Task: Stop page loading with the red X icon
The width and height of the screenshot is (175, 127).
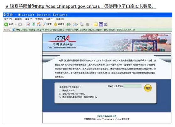Action: click(x=28, y=24)
